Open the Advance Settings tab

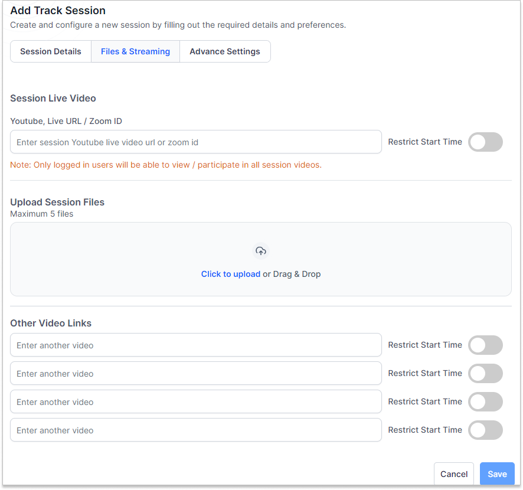[225, 51]
